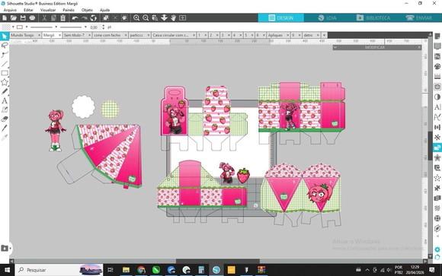This screenshot has width=442, height=276.
Task: Open the Editar menu
Action: [x=28, y=10]
